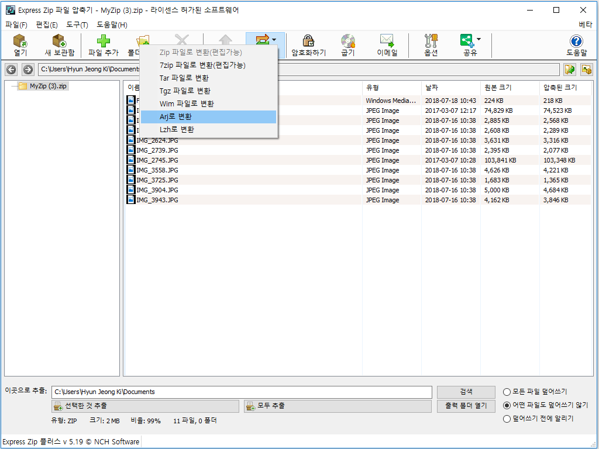The height and width of the screenshot is (449, 599).
Task: Click the green plus 파일 추가 icon
Action: pyautogui.click(x=104, y=41)
